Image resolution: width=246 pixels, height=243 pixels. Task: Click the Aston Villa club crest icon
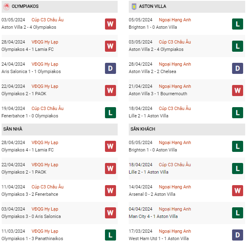pyautogui.click(x=134, y=7)
